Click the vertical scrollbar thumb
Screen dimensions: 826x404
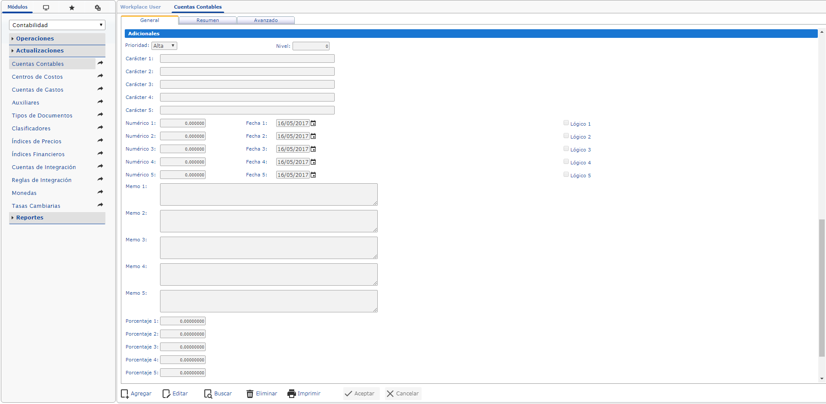pos(822,288)
